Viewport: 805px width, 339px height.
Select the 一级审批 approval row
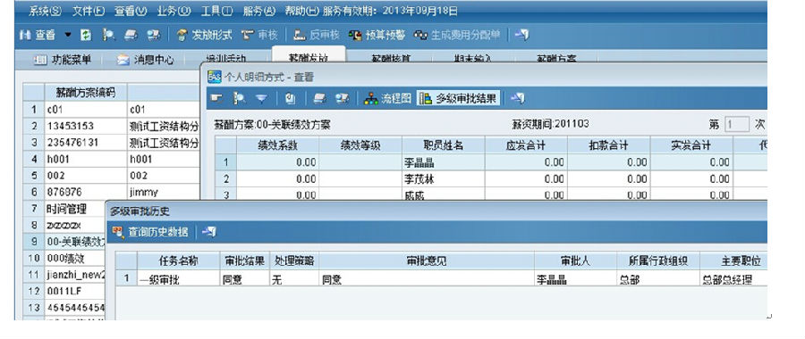(441, 279)
